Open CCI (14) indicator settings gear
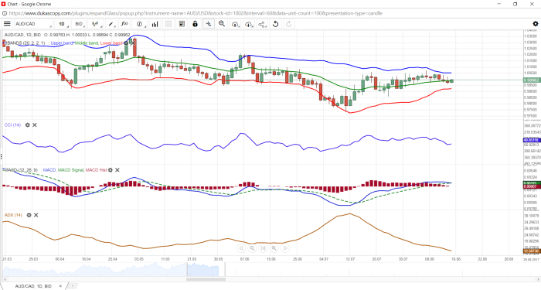The image size is (541, 290). tap(28, 125)
